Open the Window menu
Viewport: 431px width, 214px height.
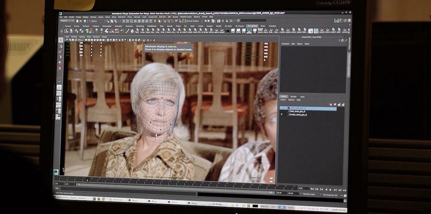pyautogui.click(x=93, y=17)
